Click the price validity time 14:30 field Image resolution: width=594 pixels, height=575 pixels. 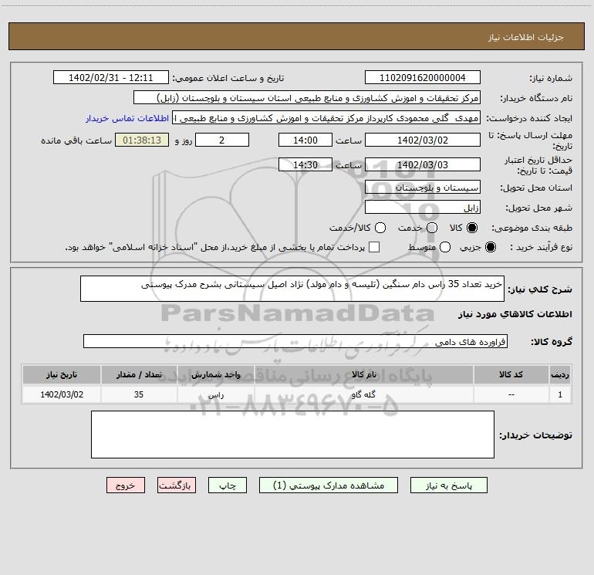(305, 164)
